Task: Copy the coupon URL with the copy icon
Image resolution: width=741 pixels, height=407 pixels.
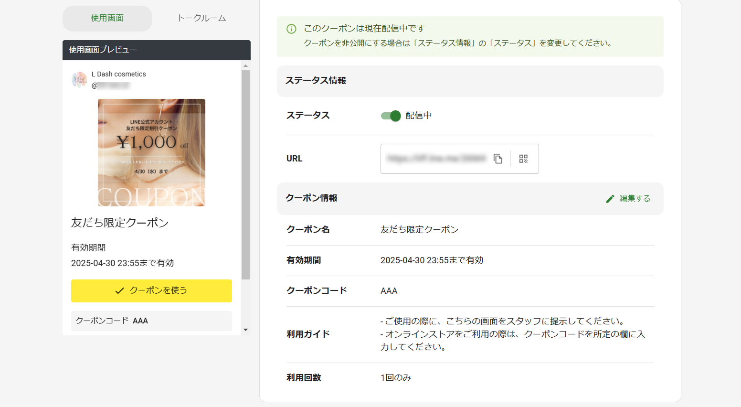Action: click(498, 159)
